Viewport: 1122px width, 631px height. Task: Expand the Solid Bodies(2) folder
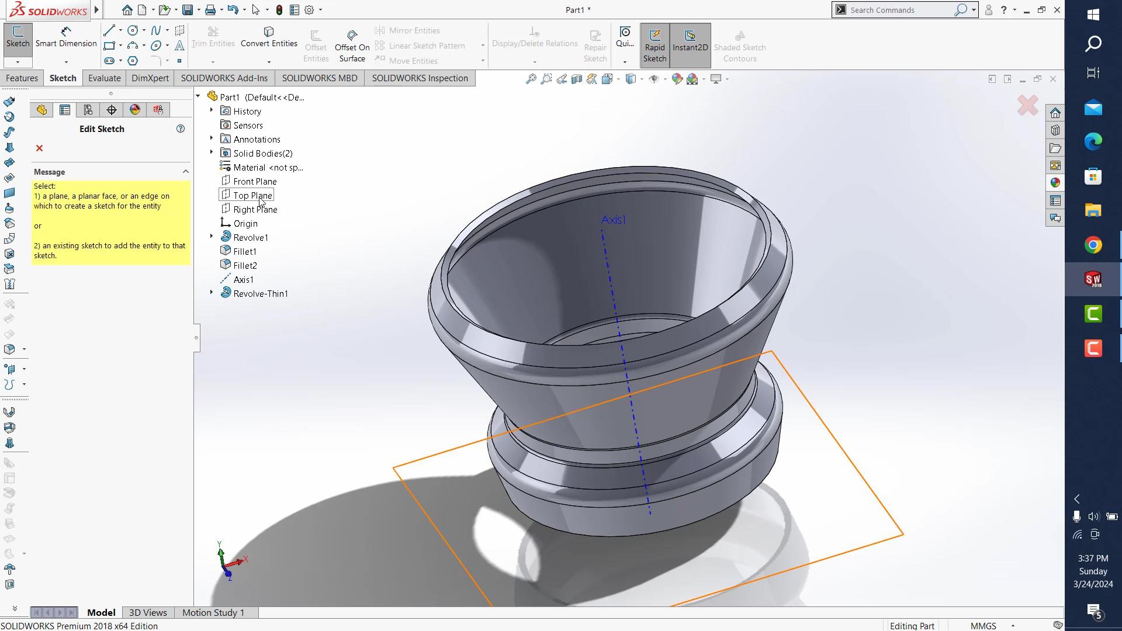coord(212,152)
